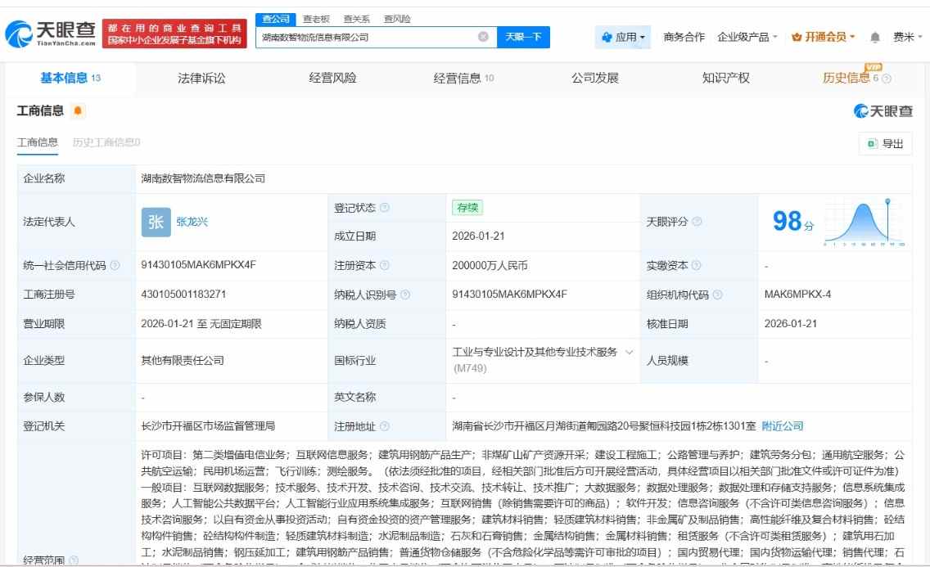930x567 pixels.
Task: Click inside the company search input field
Action: click(368, 36)
